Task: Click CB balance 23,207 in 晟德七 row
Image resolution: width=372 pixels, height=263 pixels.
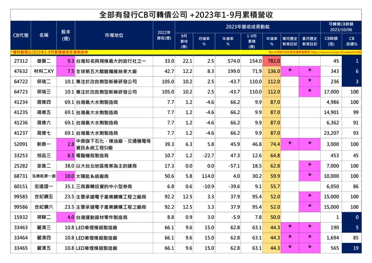Action: click(x=331, y=133)
